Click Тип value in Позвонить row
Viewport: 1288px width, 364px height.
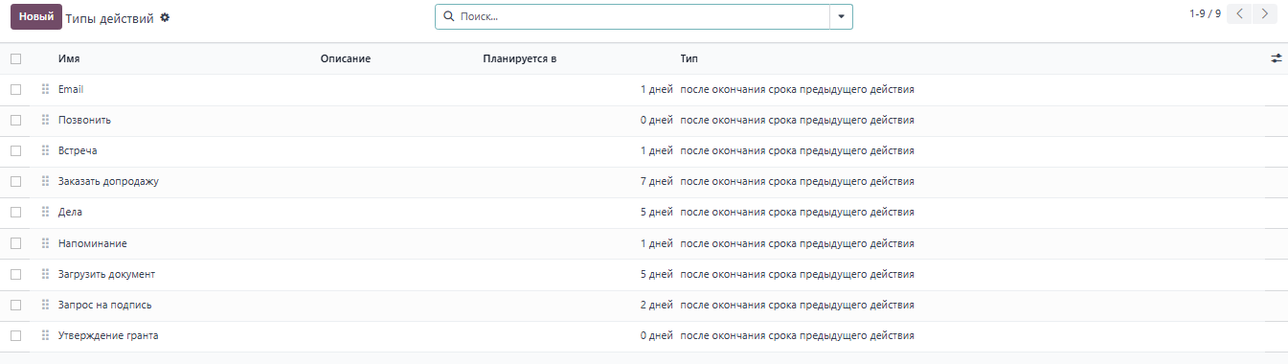click(797, 120)
